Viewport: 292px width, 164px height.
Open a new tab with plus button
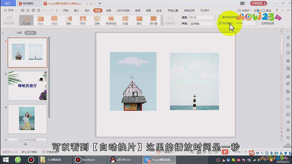pos(100,3)
